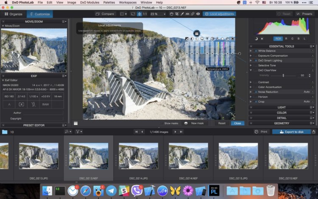
Task: Open the Presets button
Action: point(304,14)
